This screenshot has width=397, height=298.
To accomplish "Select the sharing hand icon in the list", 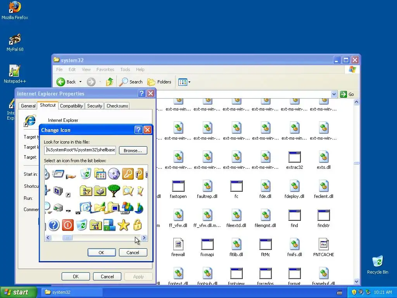I will pos(71,176).
